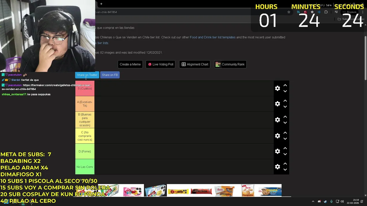Image resolution: width=367 pixels, height=206 pixels.
Task: Open a new browser tab with plus
Action: point(101,4)
